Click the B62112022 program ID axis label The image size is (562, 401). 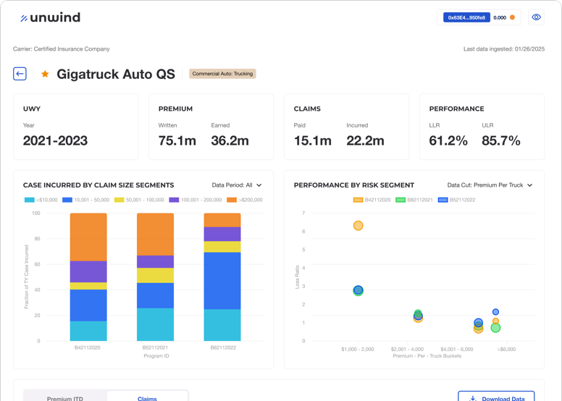tap(223, 347)
